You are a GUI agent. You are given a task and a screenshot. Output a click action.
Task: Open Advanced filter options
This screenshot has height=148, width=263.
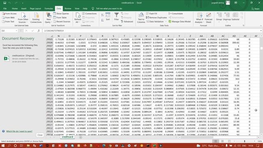(x=127, y=21)
